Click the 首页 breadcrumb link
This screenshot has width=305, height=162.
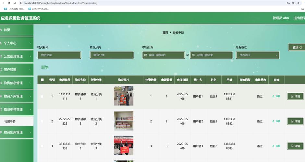(x=165, y=33)
